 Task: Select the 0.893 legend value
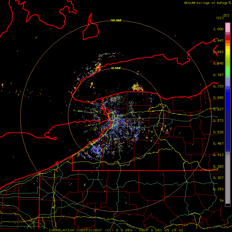218,52
